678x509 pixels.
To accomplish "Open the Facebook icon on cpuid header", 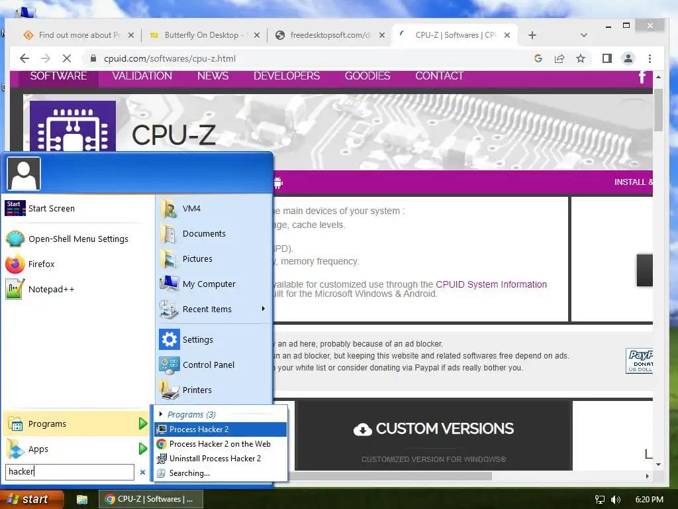I will pyautogui.click(x=642, y=77).
